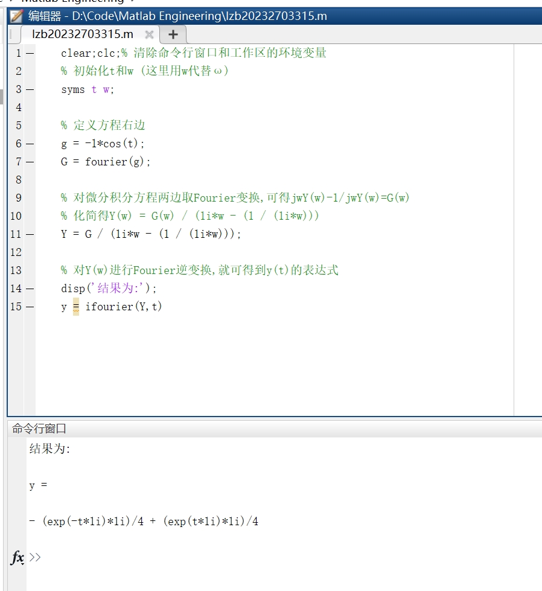Click 'g = -1*cos(t);' code line
Screen dimensions: 542x591
(x=103, y=144)
